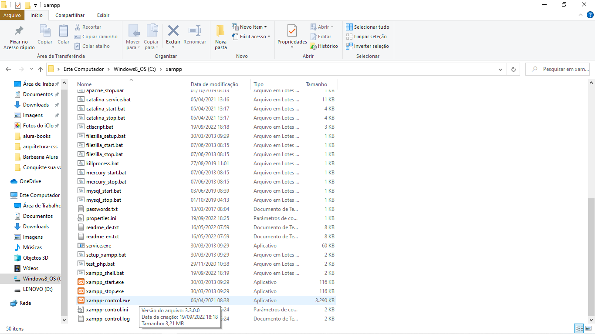
Task: Click the Pesquisar em xampp search box
Action: pyautogui.click(x=558, y=69)
